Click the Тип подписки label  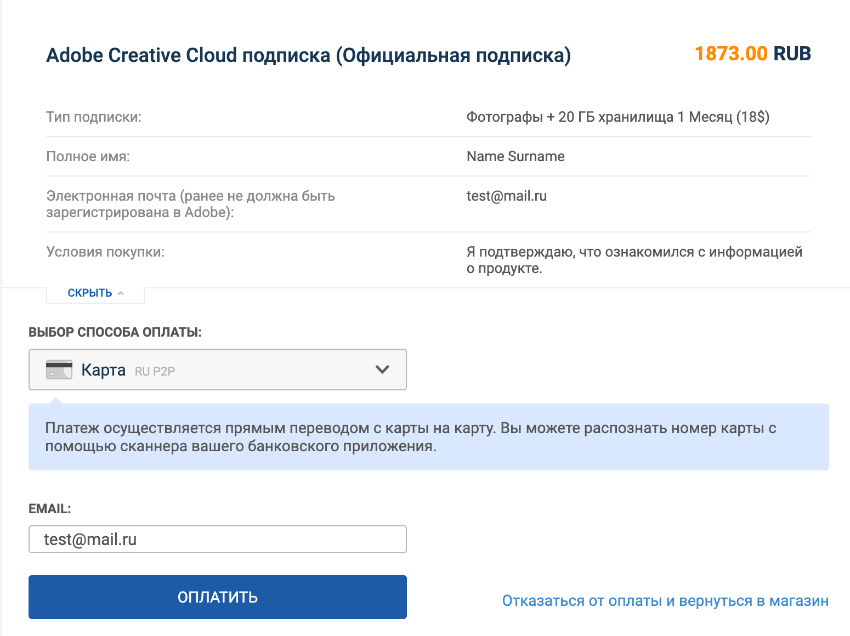point(94,117)
